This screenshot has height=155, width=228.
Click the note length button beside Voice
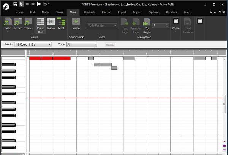point(110,44)
